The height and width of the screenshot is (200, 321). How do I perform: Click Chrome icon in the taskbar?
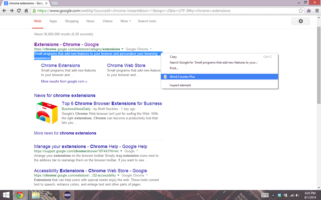coord(20,195)
